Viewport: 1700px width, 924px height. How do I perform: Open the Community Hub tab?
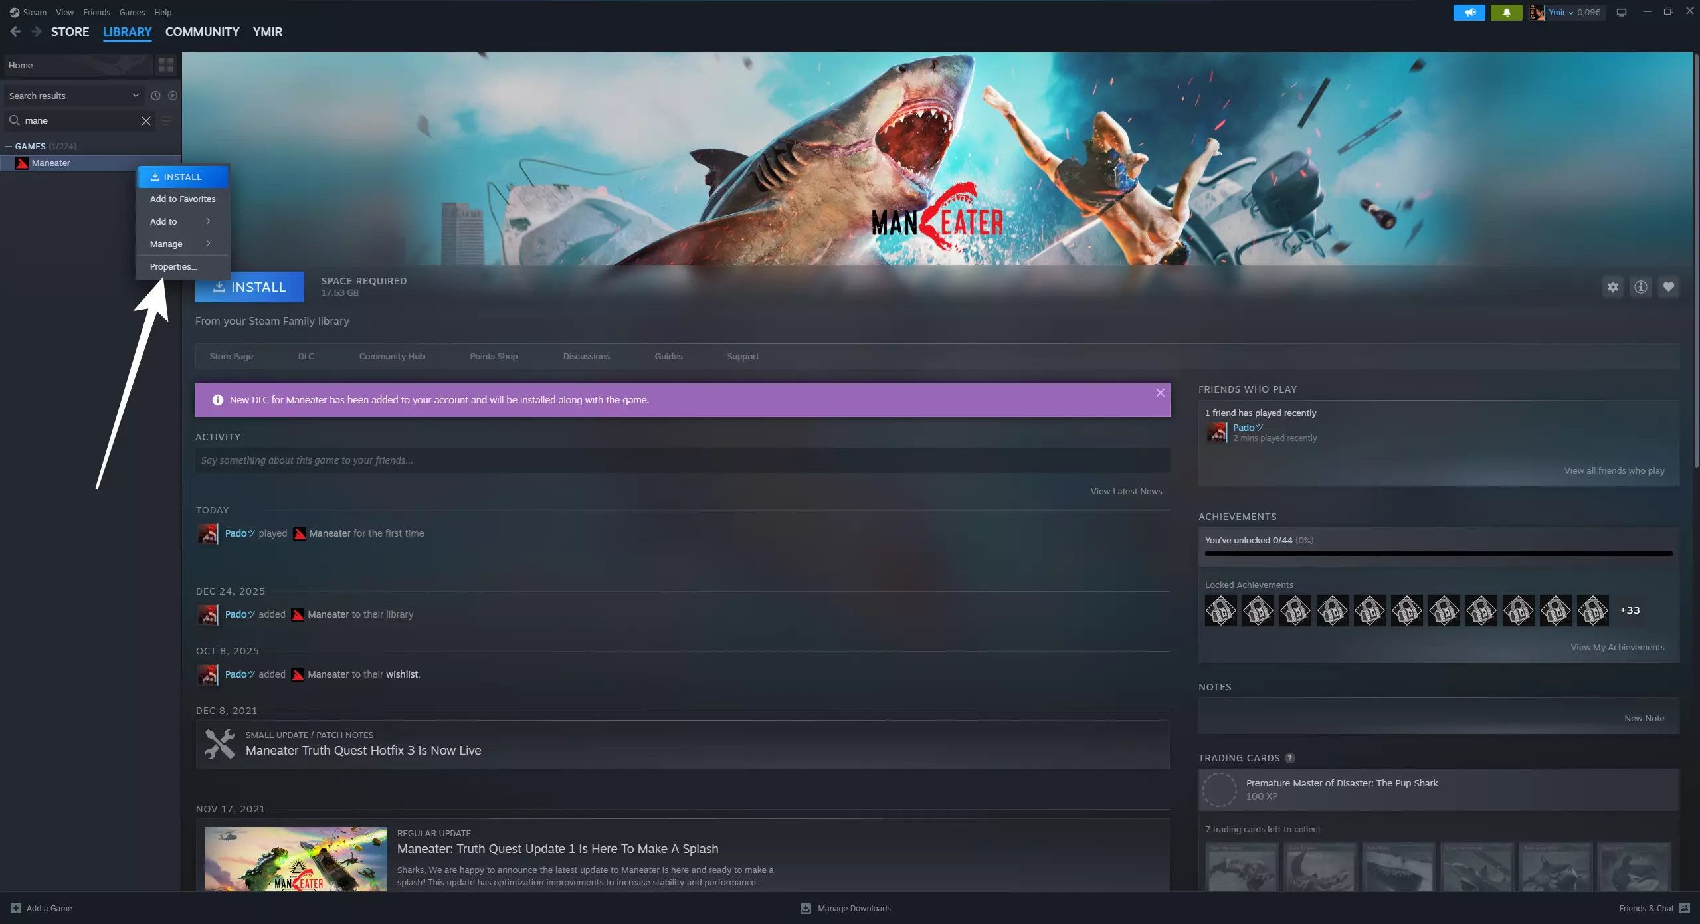[x=392, y=356]
